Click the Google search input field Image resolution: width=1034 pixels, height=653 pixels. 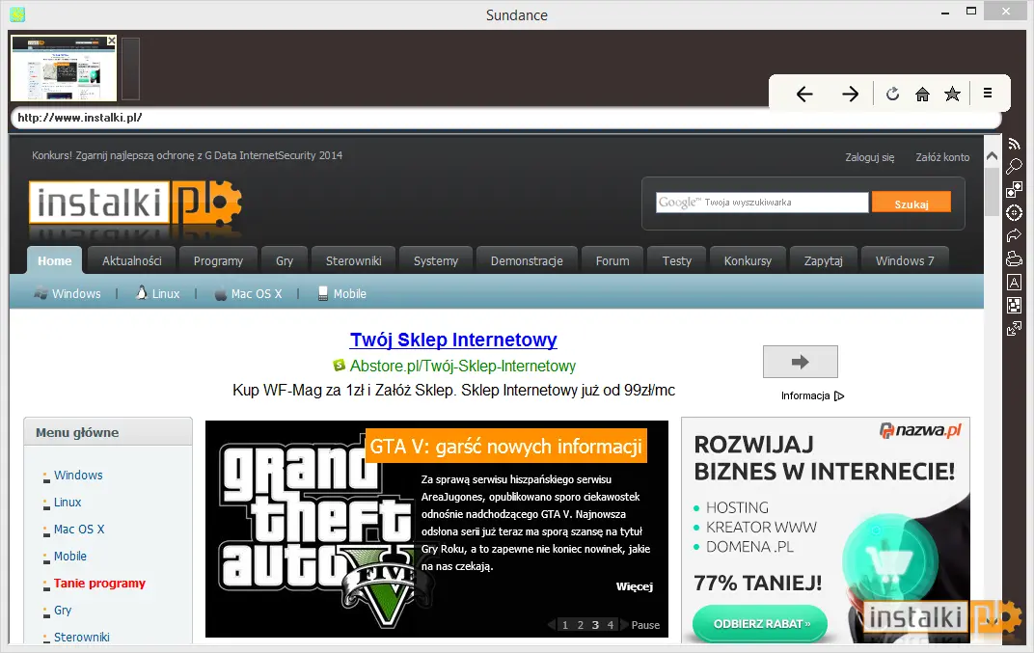[x=762, y=203]
